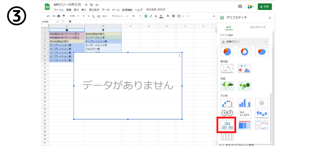Click the Print toolbar icon

click(58, 16)
